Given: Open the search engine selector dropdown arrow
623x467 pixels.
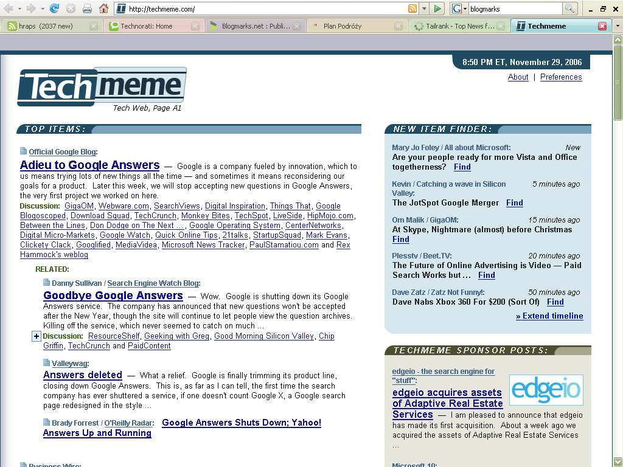Looking at the screenshot, I should [465, 9].
